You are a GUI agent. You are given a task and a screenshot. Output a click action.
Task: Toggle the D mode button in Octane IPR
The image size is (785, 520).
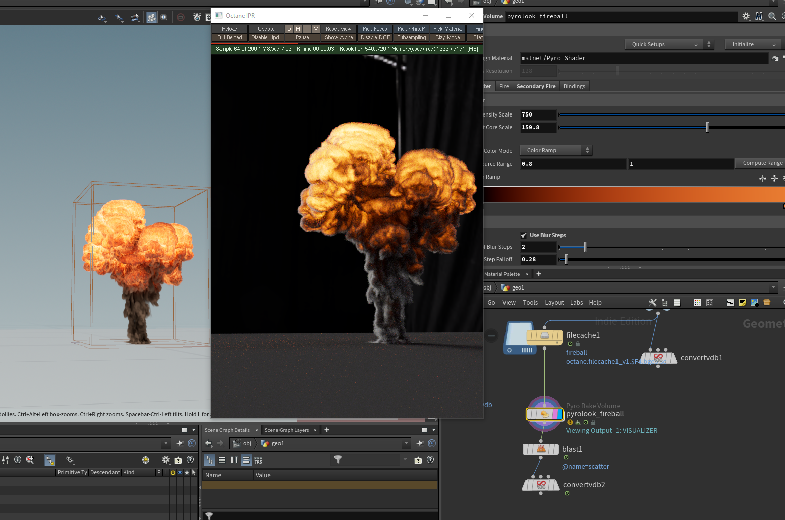pyautogui.click(x=289, y=29)
